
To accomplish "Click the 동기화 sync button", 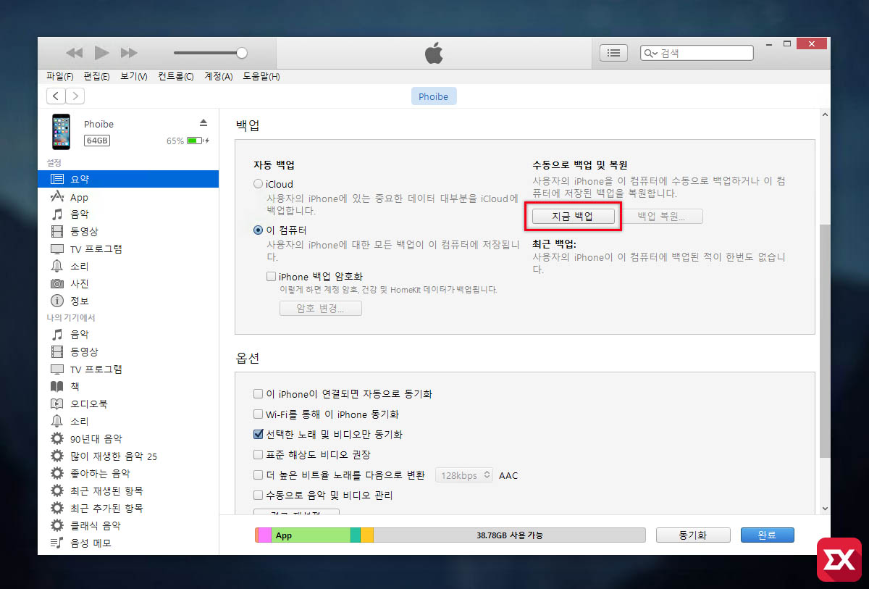I will click(x=692, y=535).
